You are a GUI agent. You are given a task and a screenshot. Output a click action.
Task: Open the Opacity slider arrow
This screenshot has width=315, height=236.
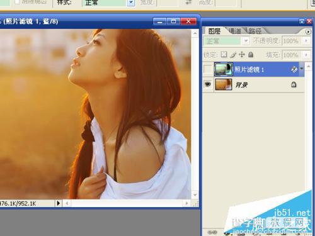pos(306,41)
